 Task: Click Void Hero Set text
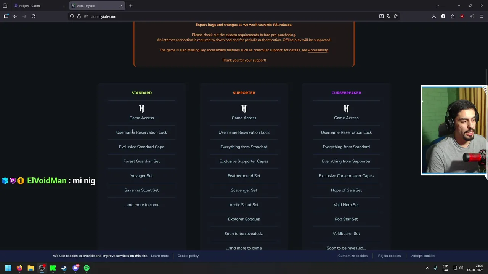point(346,205)
